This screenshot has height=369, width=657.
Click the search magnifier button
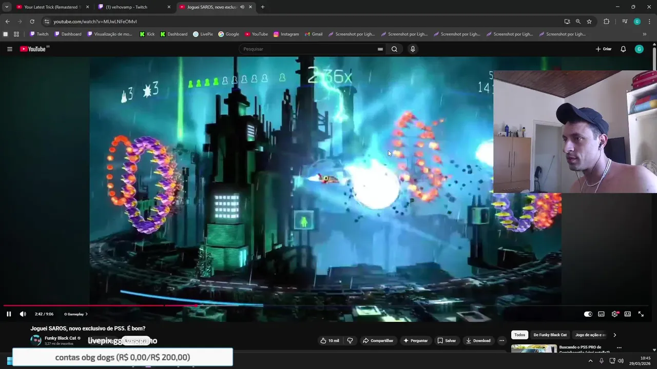pyautogui.click(x=394, y=49)
